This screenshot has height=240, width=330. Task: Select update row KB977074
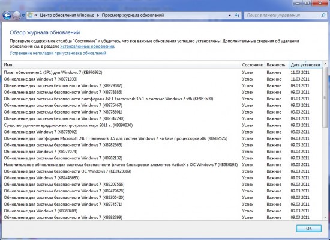(x=162, y=152)
